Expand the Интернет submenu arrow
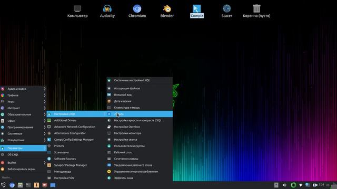This screenshot has width=337, height=189. (x=44, y=108)
